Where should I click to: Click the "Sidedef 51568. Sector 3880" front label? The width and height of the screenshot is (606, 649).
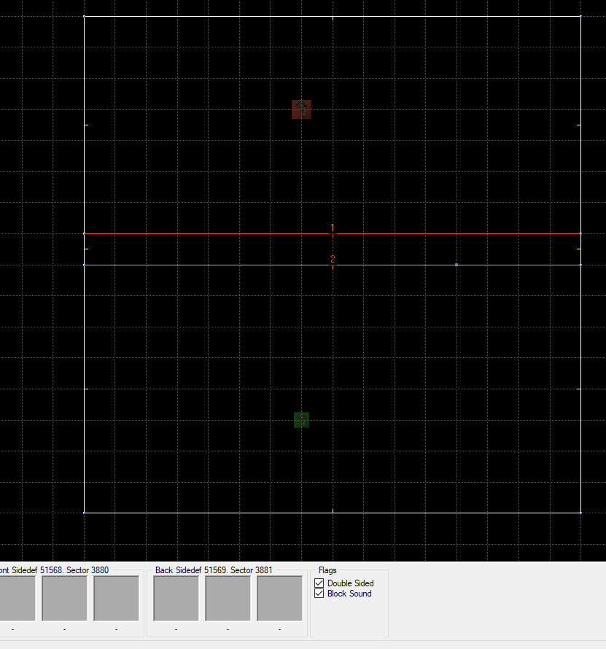(60, 570)
